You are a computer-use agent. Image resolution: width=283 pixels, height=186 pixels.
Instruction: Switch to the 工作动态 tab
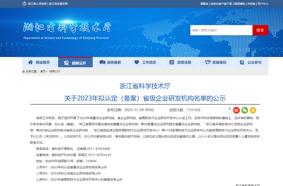tap(145, 62)
